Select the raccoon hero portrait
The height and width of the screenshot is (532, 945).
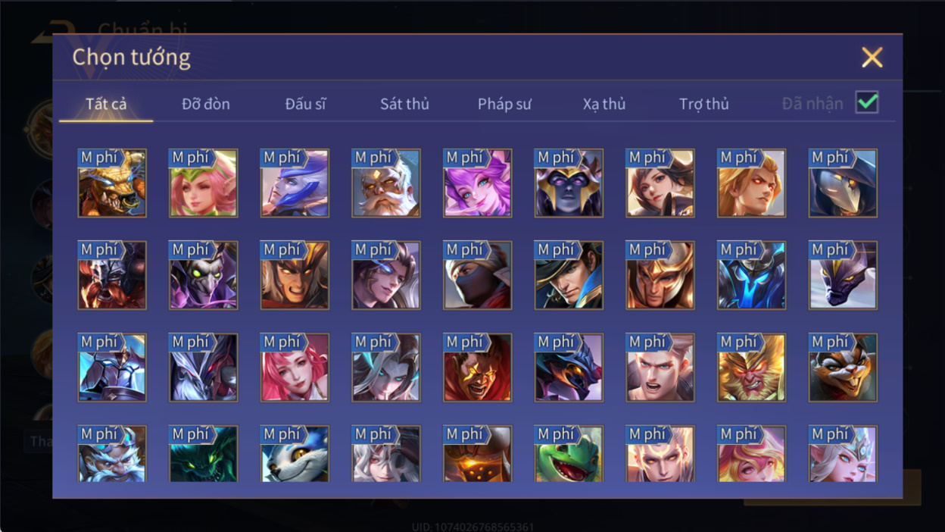pyautogui.click(x=843, y=368)
